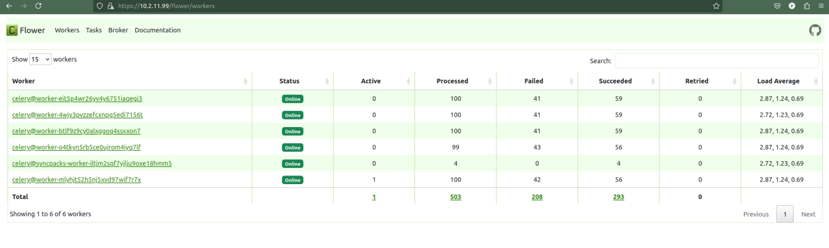The width and height of the screenshot is (829, 248).
Task: Click the padlock site security icon
Action: click(109, 6)
